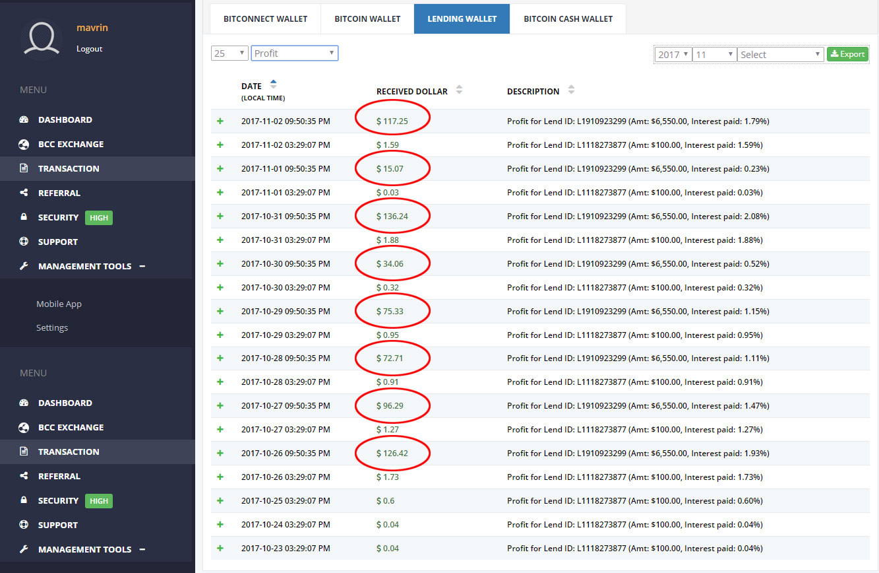Sort by RECEIVED DOLLAR using its sort arrows
879x573 pixels.
pos(460,90)
